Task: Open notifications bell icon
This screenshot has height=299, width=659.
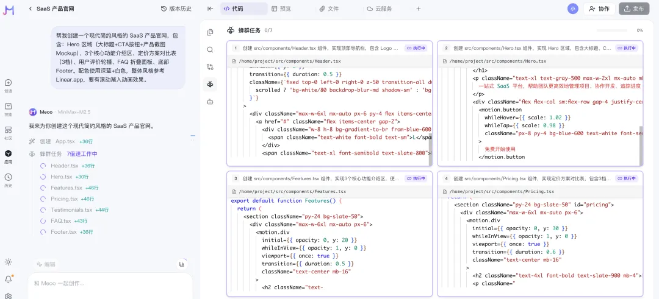Action: (x=9, y=279)
